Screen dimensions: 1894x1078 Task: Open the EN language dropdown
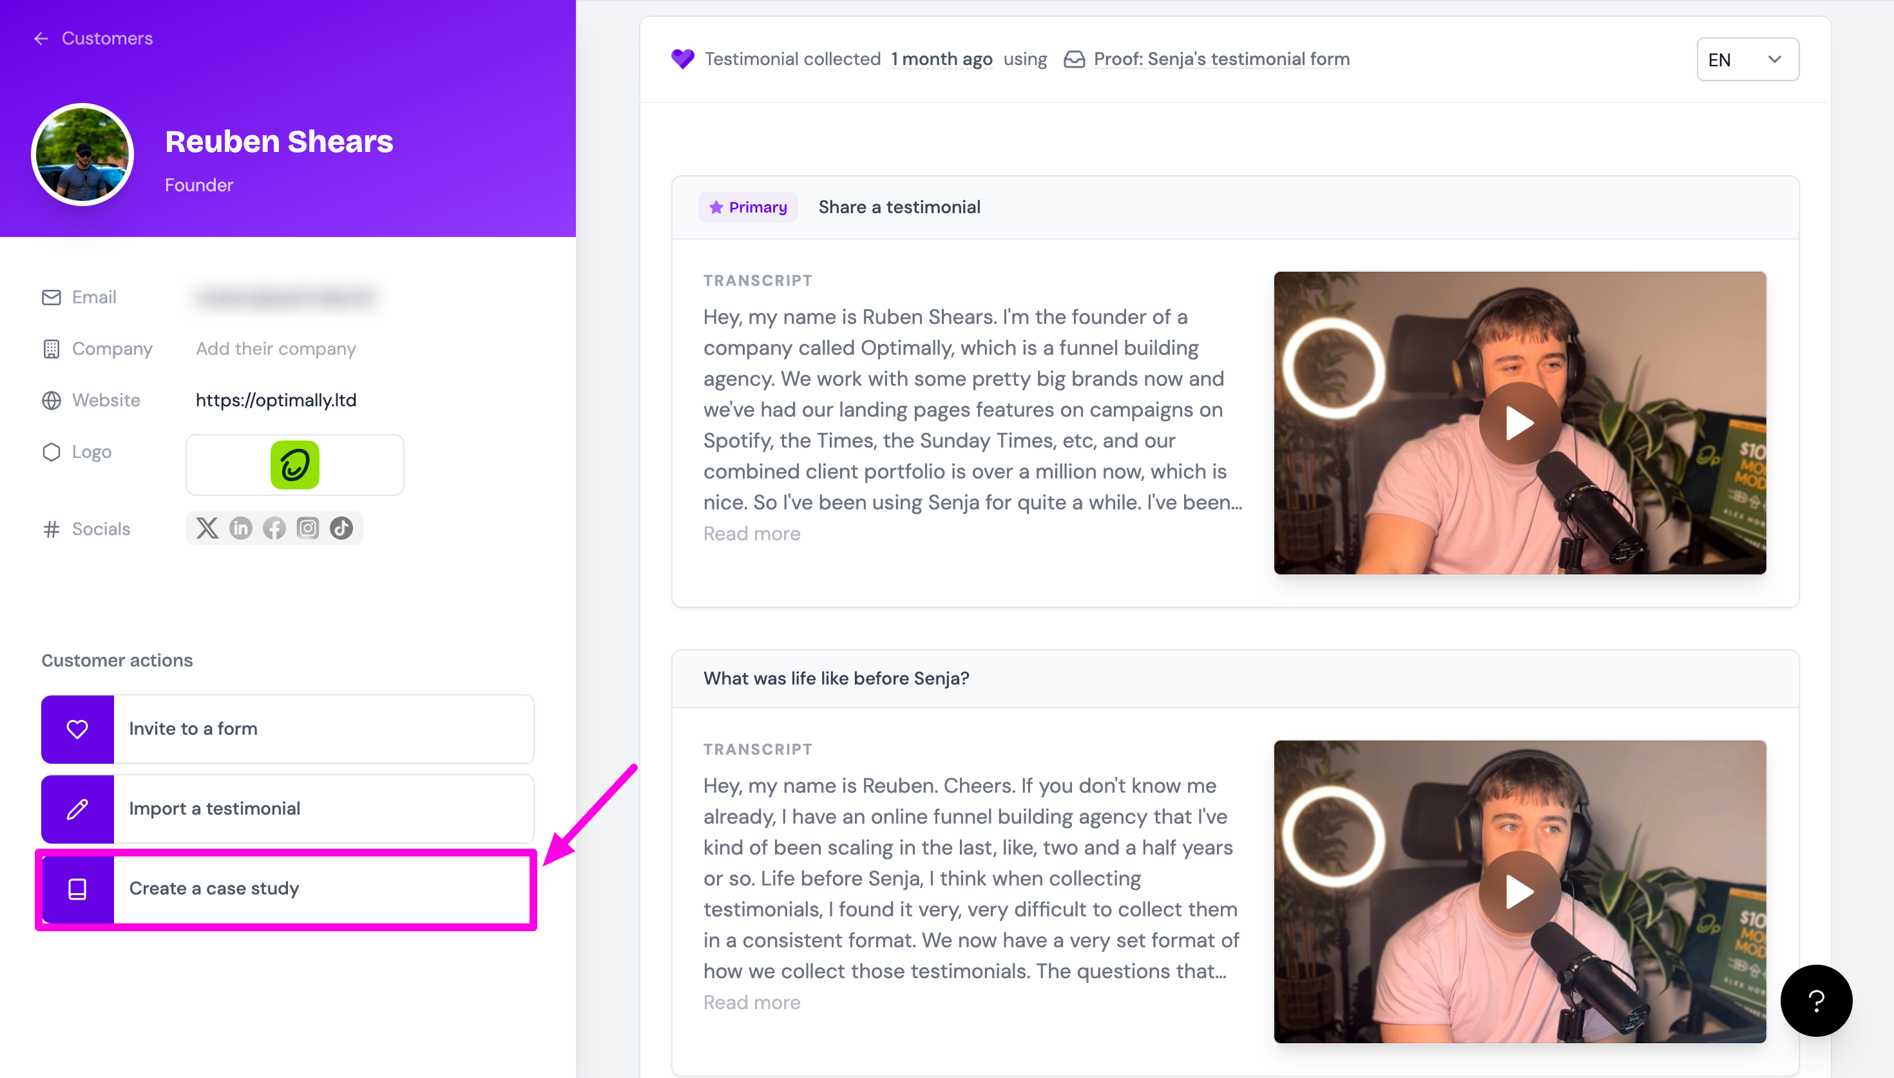(x=1746, y=59)
